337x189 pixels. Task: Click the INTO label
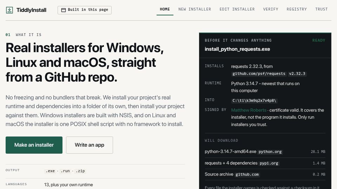tap(210, 100)
